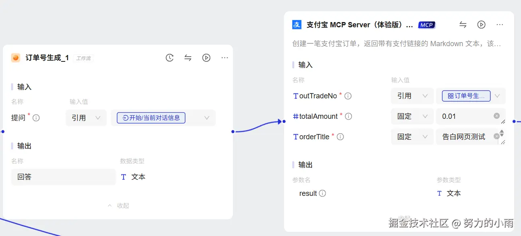
Task: Clear the totalAmount 0.01 value
Action: [497, 116]
